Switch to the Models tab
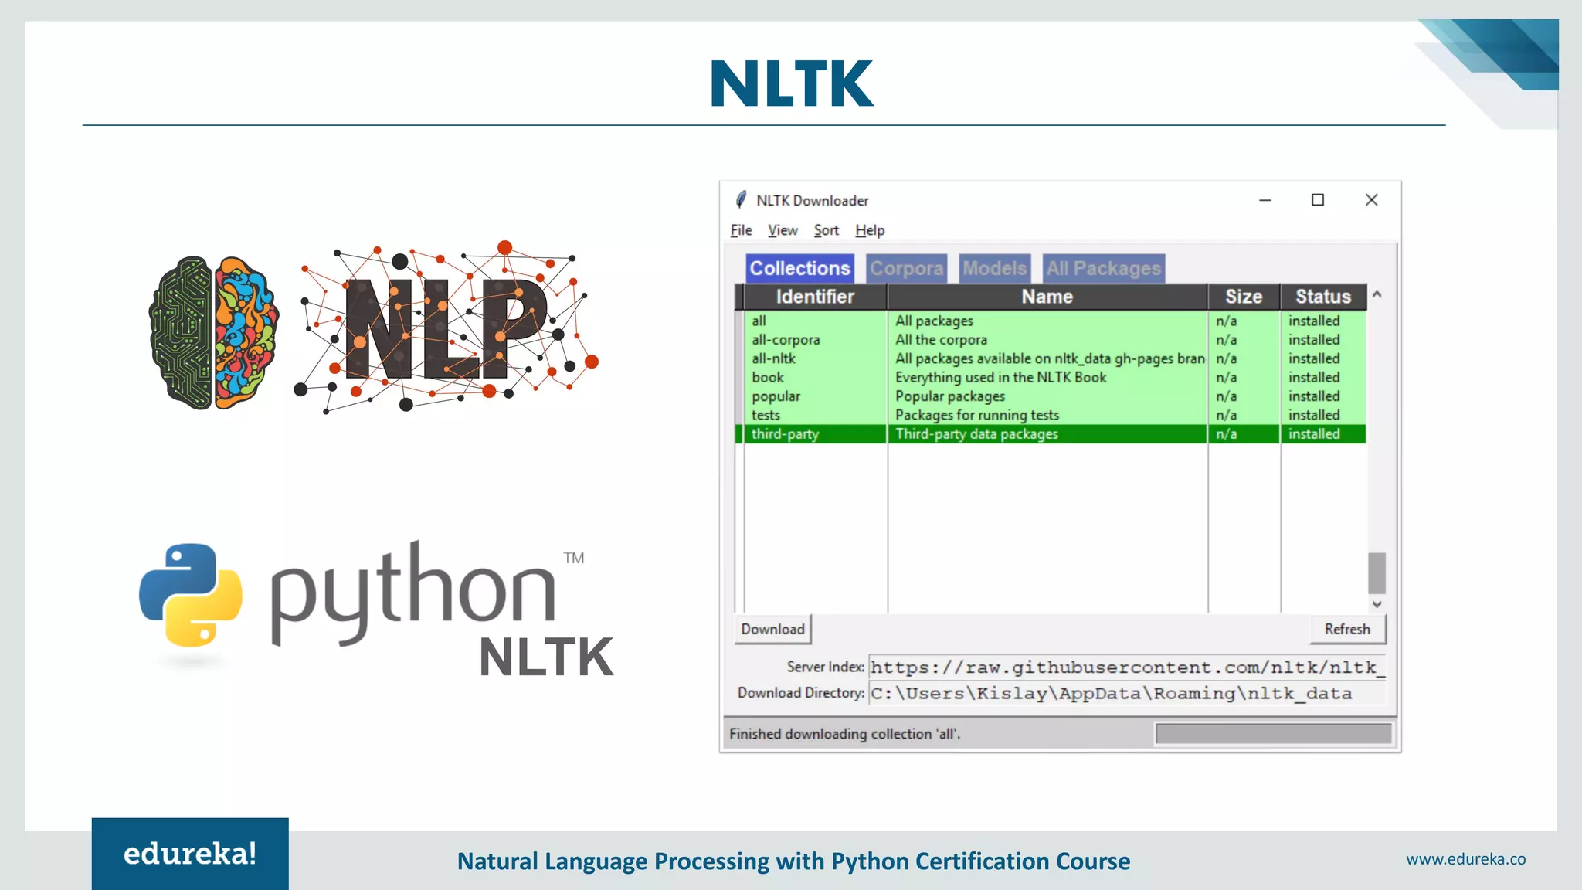This screenshot has height=890, width=1582. (x=995, y=268)
